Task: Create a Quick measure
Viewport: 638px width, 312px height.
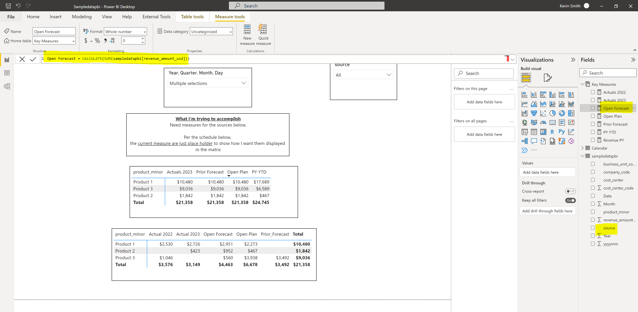Action: (263, 34)
